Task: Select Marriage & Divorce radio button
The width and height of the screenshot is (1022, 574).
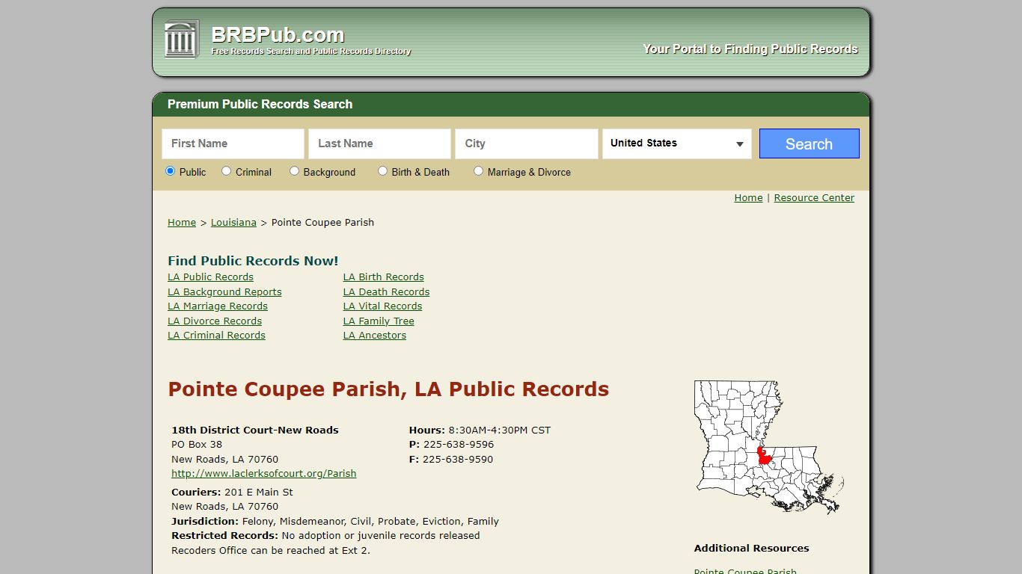Action: [478, 171]
